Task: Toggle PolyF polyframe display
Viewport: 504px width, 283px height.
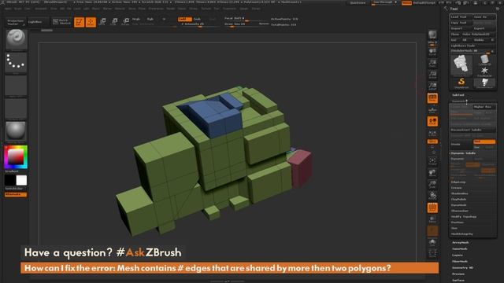Action: pyautogui.click(x=432, y=208)
